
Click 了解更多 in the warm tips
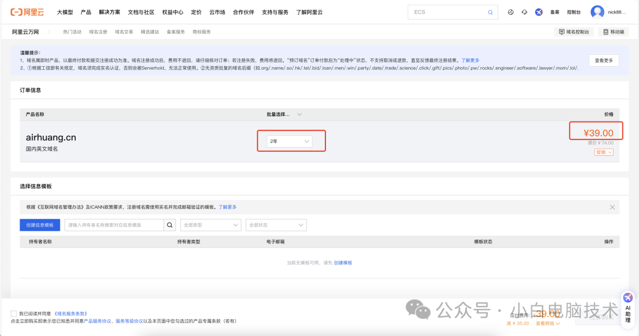pos(470,60)
